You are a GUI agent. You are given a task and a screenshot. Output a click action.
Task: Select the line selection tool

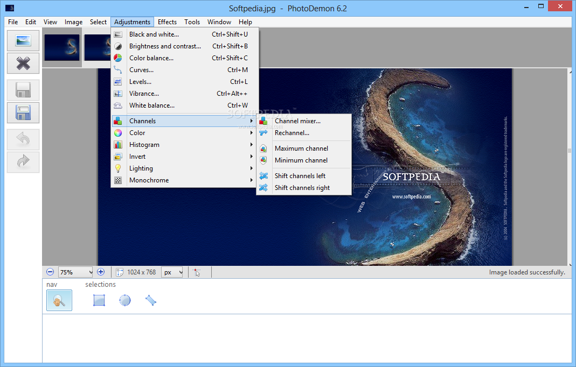click(x=151, y=300)
